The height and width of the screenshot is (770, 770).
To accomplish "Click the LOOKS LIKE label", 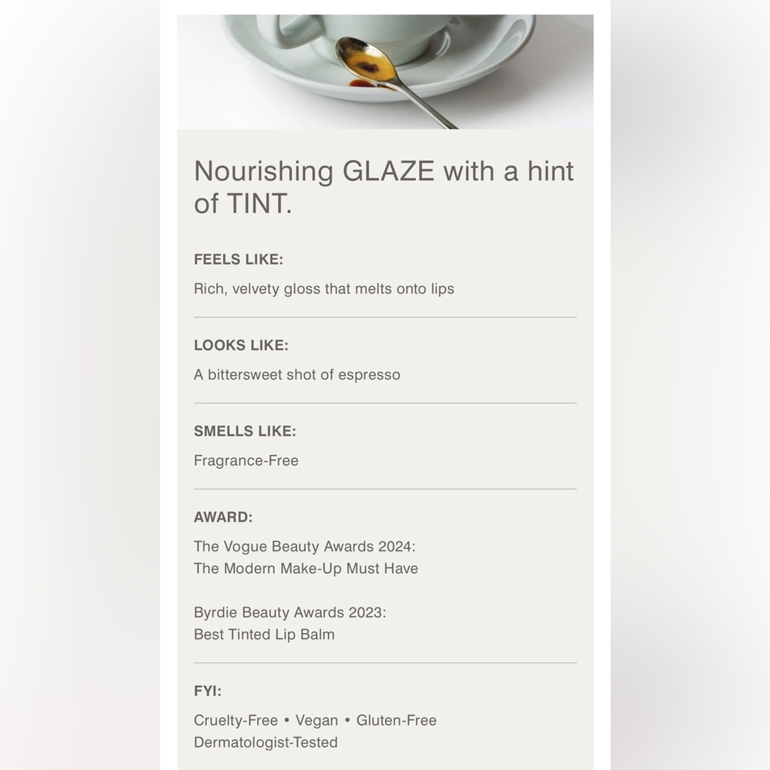I will tap(241, 345).
